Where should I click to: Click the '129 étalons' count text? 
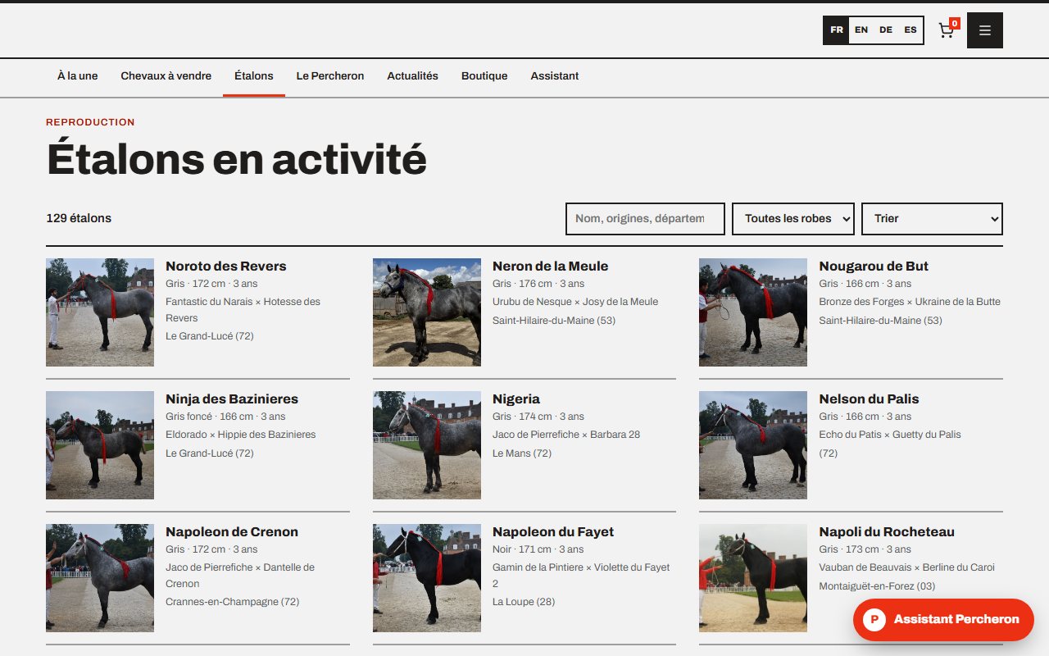pos(79,219)
